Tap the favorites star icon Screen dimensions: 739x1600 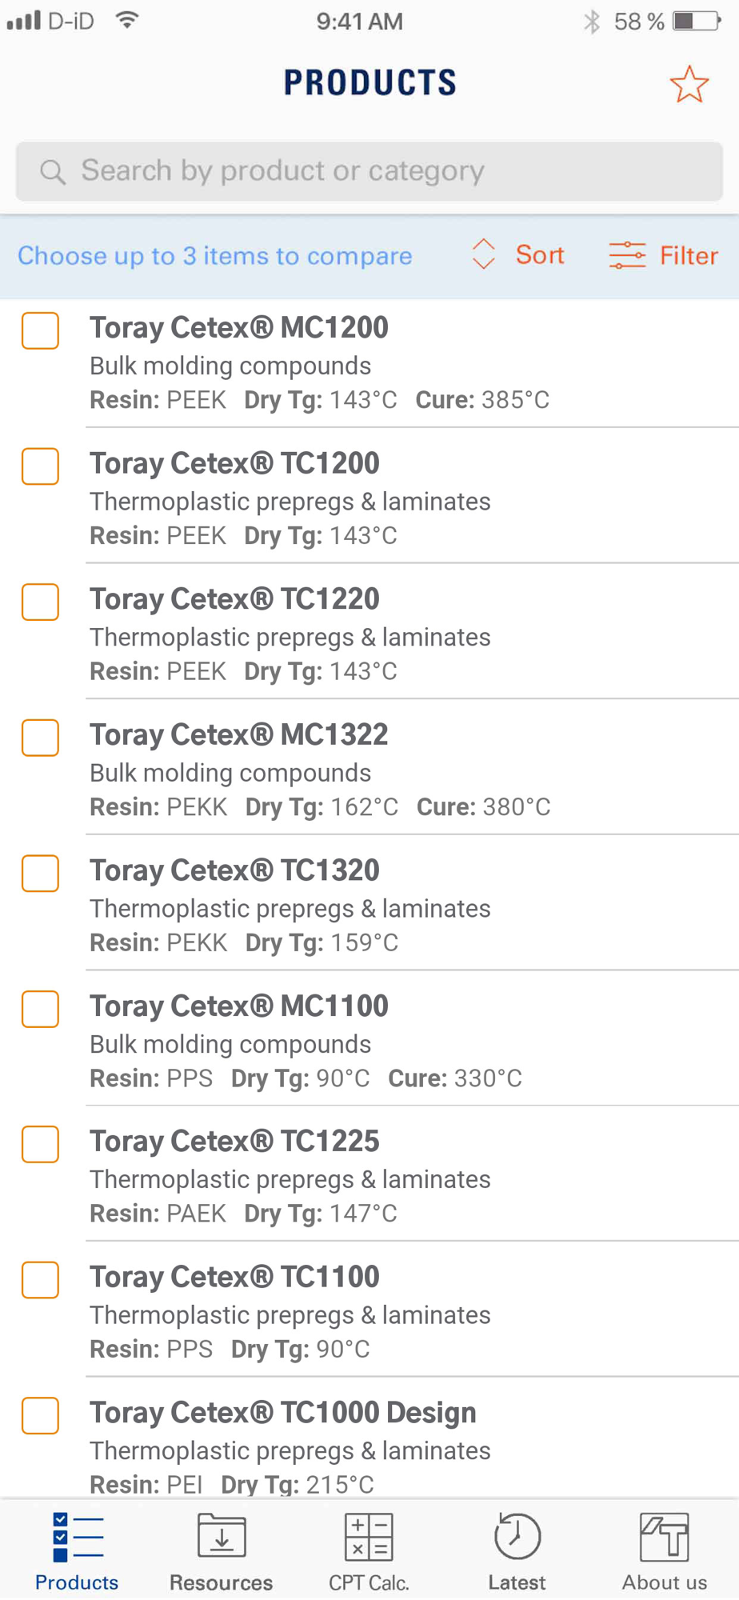pyautogui.click(x=689, y=84)
